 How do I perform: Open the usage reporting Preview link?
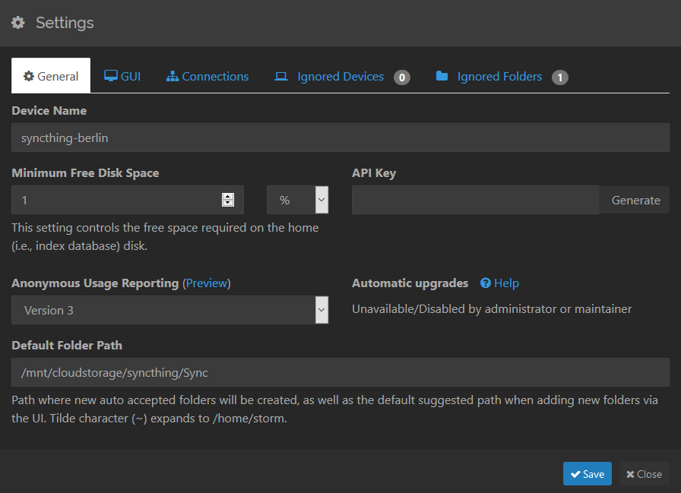(207, 283)
